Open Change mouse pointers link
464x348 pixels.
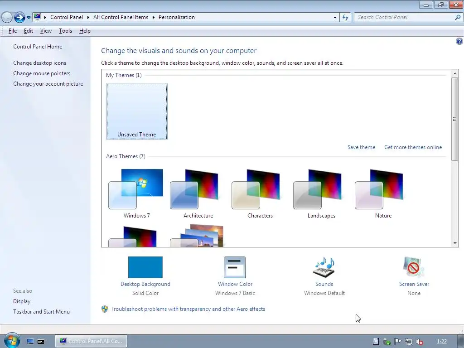coord(42,73)
